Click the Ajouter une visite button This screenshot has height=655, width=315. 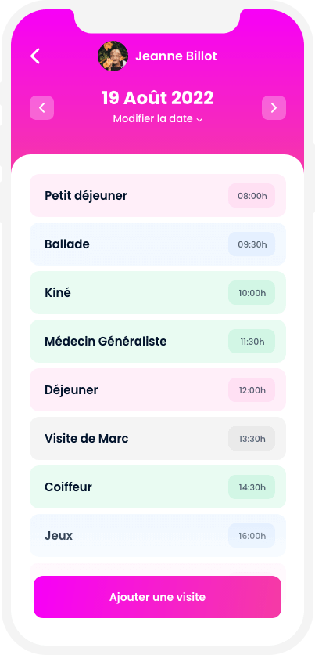pyautogui.click(x=158, y=597)
